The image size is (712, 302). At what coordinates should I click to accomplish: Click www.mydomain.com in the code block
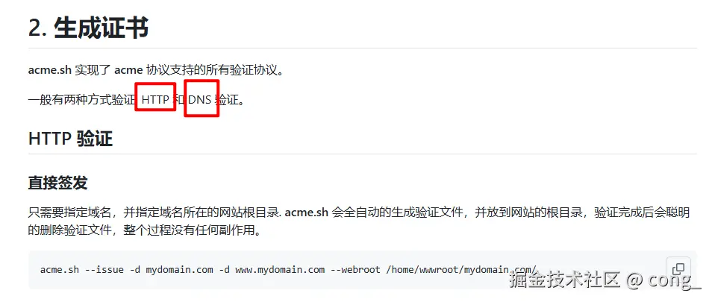click(280, 269)
